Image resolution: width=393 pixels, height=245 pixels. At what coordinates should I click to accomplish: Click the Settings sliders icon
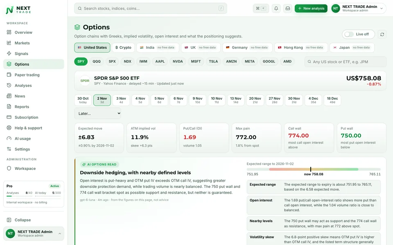(x=9, y=149)
